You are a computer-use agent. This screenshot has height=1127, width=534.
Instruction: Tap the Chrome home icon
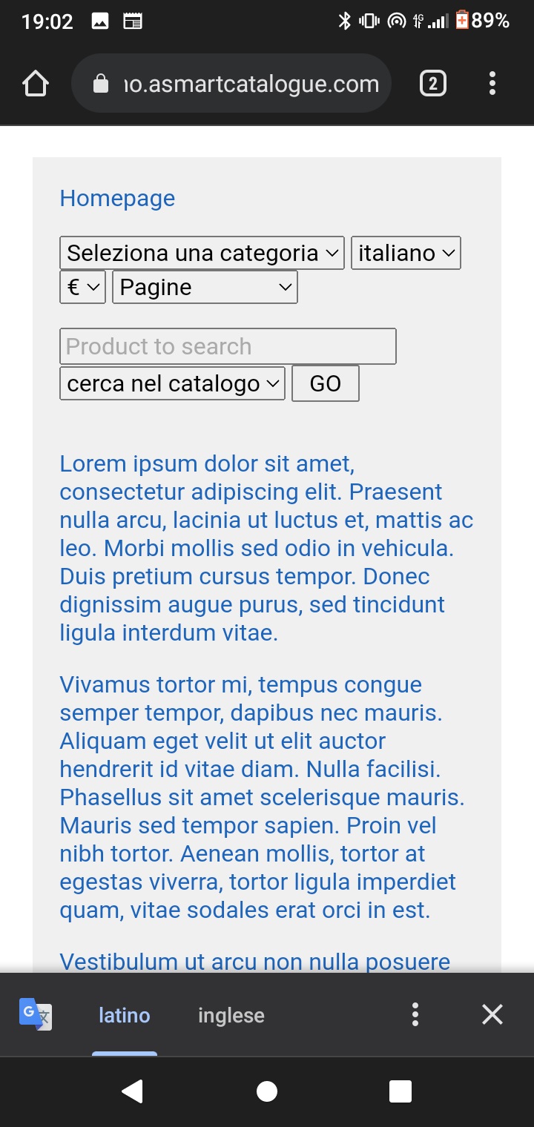click(36, 84)
